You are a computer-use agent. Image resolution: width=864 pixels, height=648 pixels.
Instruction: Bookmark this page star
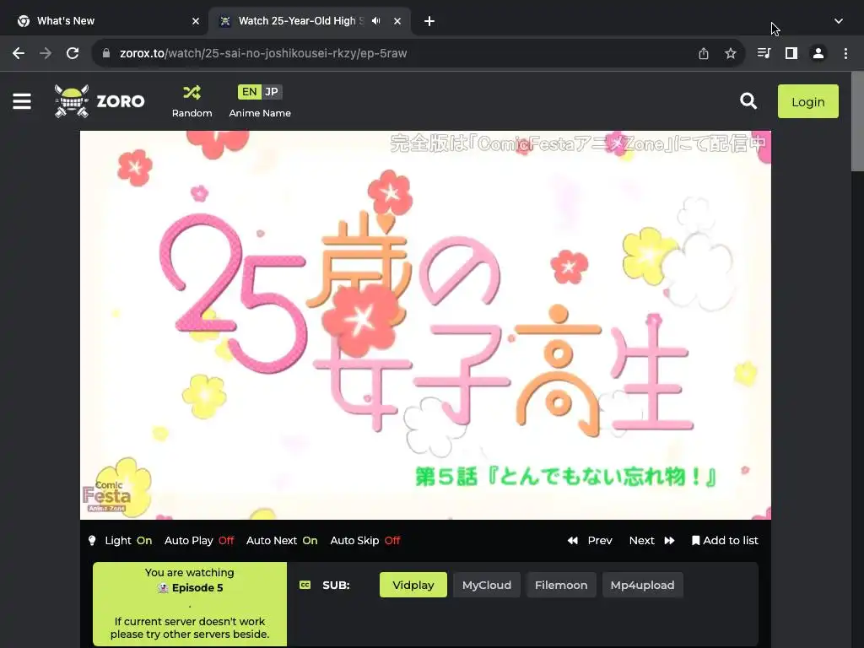[730, 53]
